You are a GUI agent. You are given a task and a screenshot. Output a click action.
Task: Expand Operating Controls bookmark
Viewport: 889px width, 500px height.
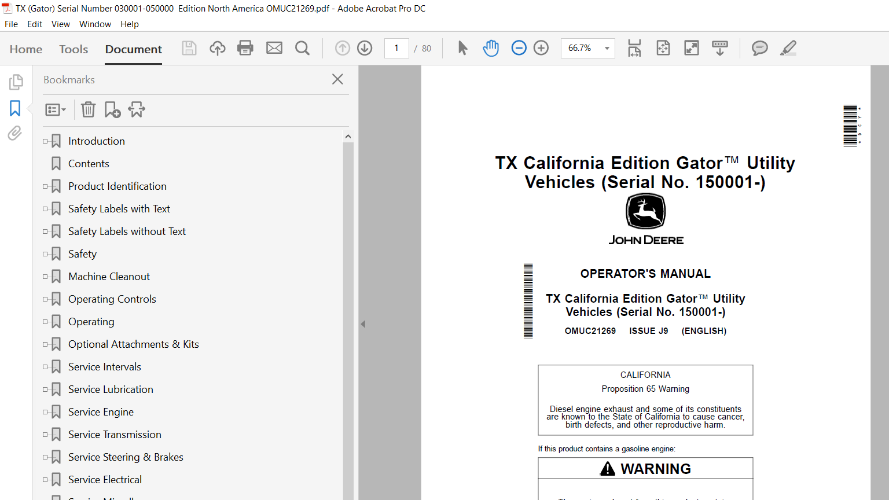click(x=45, y=299)
